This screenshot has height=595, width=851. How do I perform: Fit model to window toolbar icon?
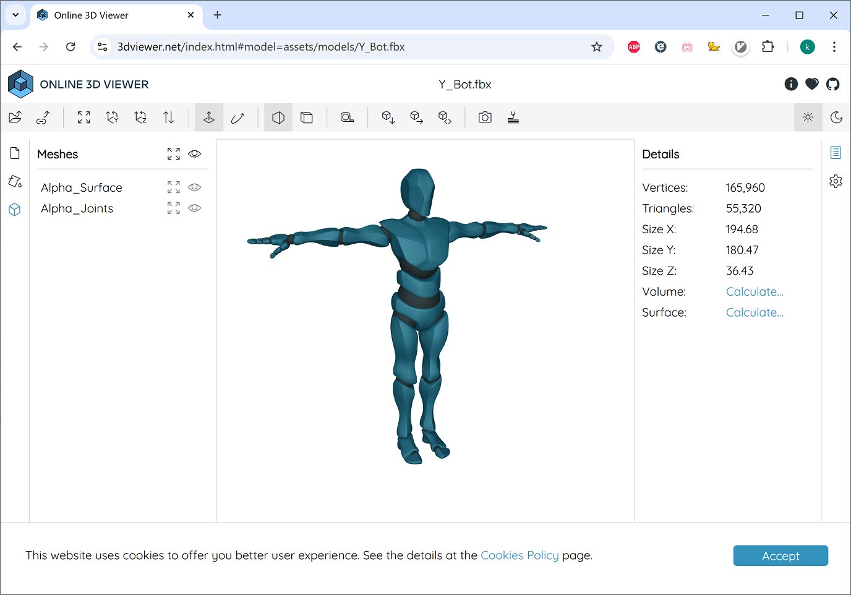click(x=84, y=117)
